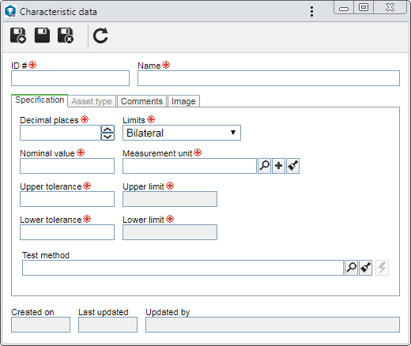This screenshot has height=346, width=411.
Task: Click the plain Save floppy disk icon
Action: click(x=42, y=36)
